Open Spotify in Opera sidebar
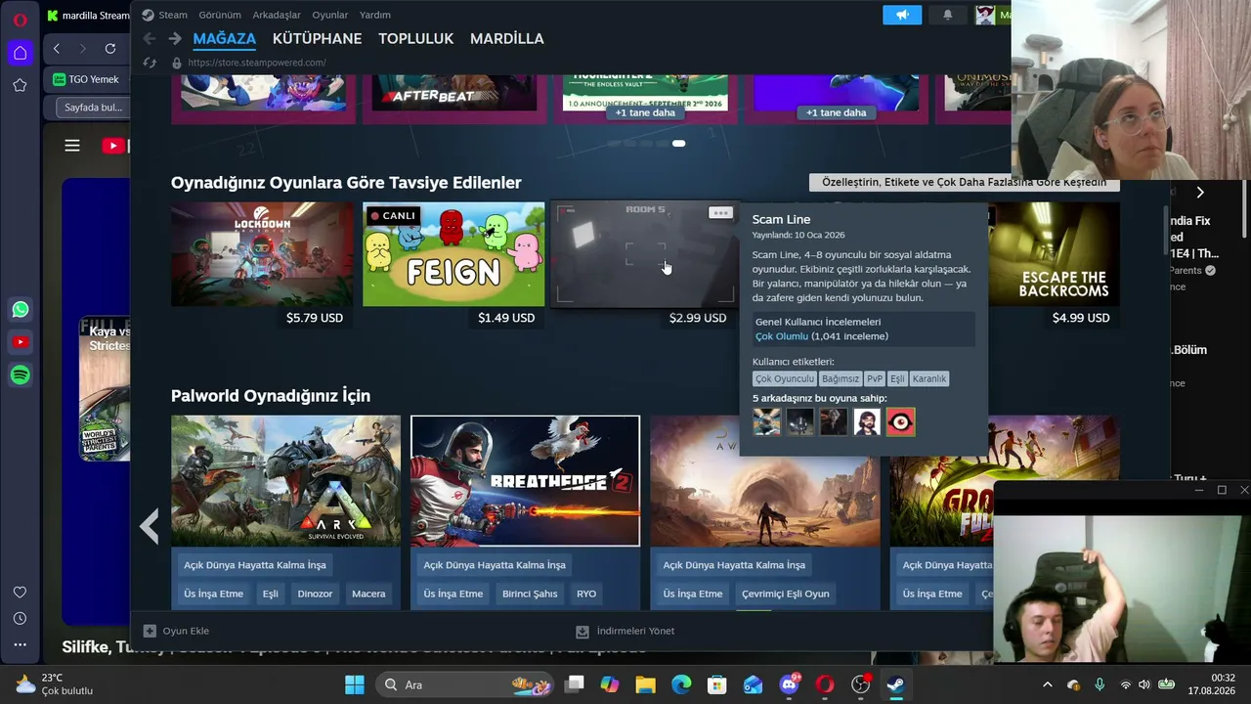1251x704 pixels. coord(21,374)
